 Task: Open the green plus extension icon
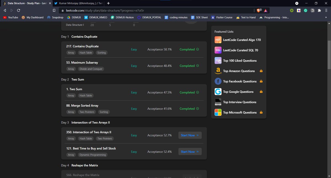coord(292,10)
